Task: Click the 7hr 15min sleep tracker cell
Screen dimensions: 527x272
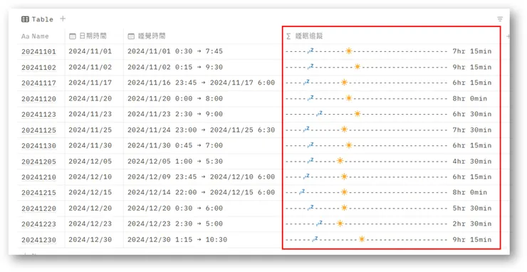Action: 389,51
